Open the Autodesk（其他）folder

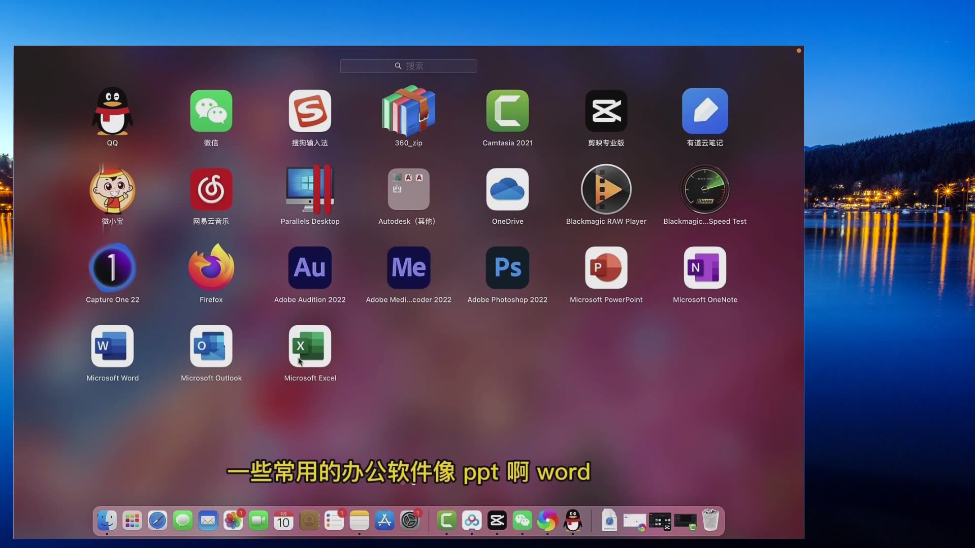coord(409,189)
